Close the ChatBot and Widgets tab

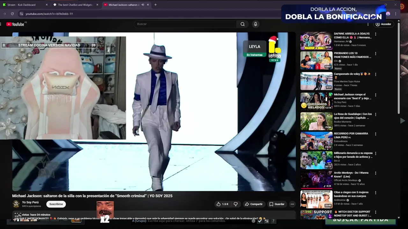[97, 5]
